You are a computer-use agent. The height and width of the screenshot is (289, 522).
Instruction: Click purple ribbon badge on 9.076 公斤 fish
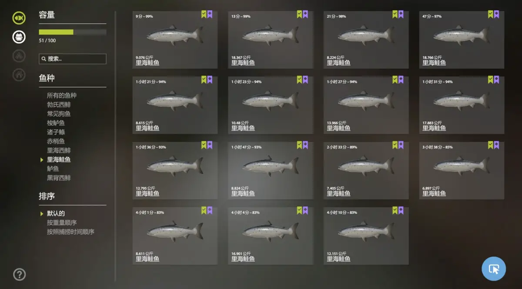[x=210, y=14]
